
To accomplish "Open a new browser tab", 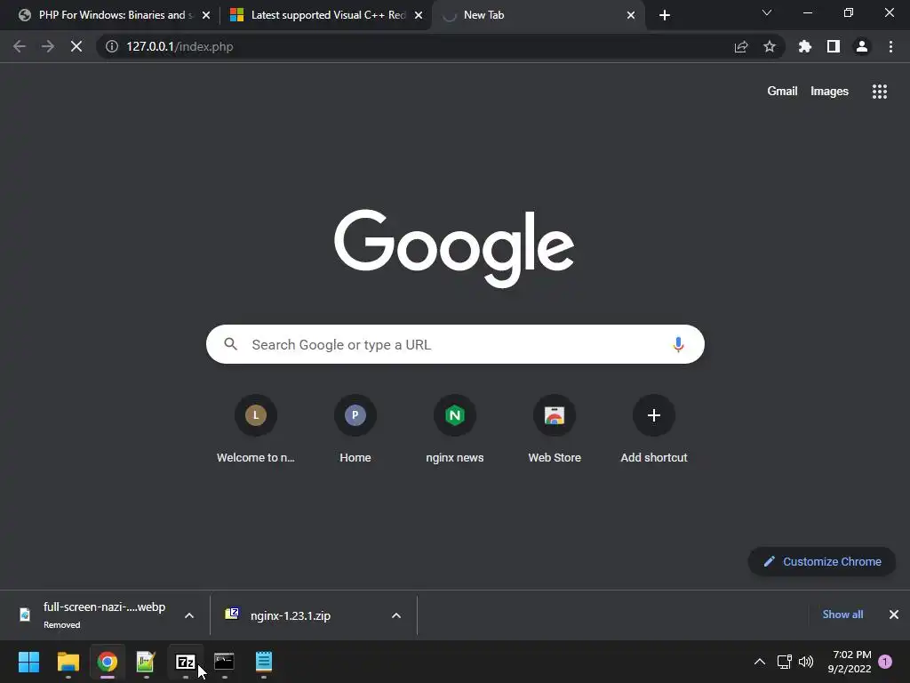I will click(x=665, y=16).
